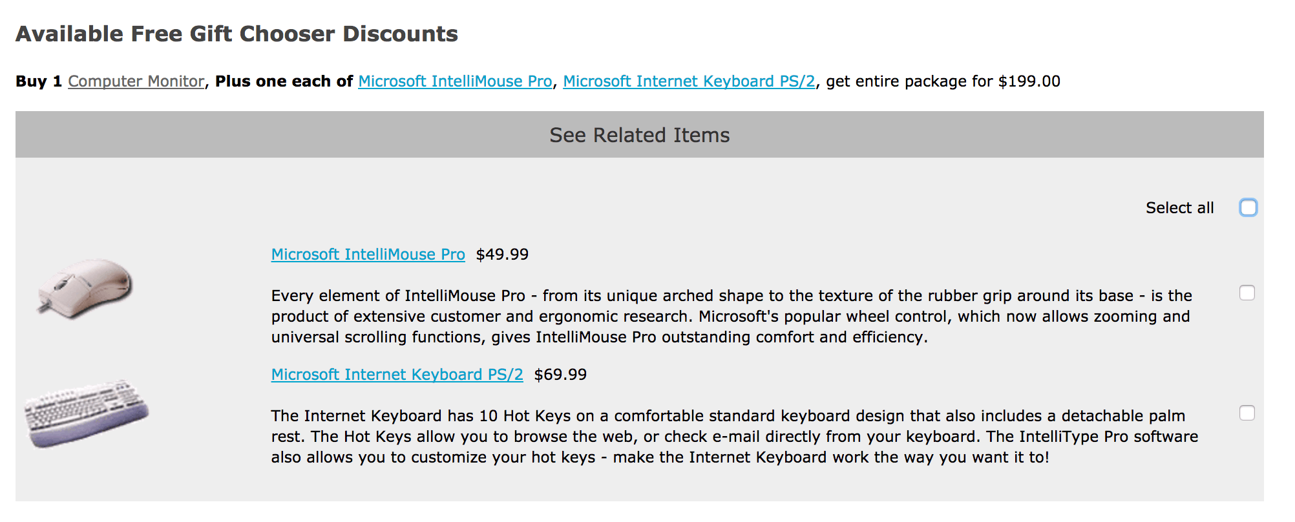The image size is (1295, 522).
Task: Click the $69.99 price text
Action: coord(560,375)
